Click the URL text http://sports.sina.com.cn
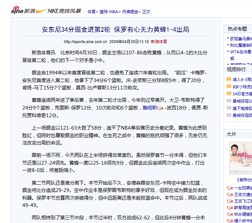This screenshot has width=252, height=223. [x=85, y=42]
